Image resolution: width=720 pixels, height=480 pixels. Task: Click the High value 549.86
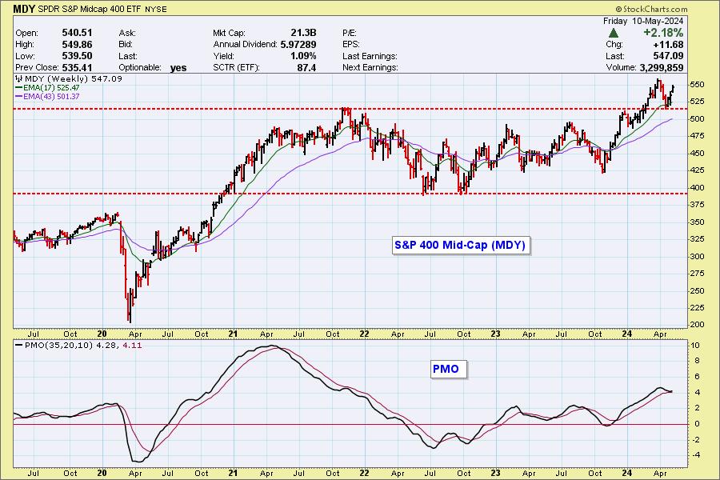coord(77,45)
